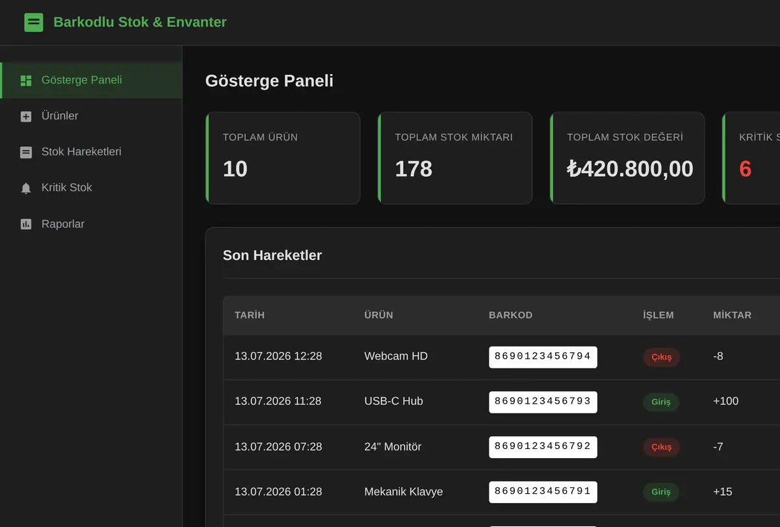Click the Çıkış badge in 24'' Monitör row
Screen dimensions: 780x527
pos(662,447)
